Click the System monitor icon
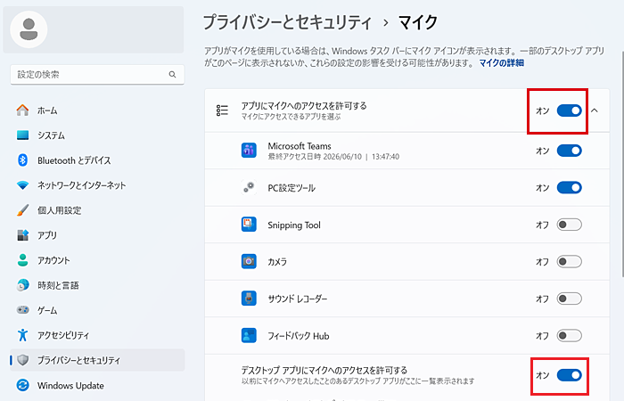Image resolution: width=624 pixels, height=401 pixels. point(22,135)
